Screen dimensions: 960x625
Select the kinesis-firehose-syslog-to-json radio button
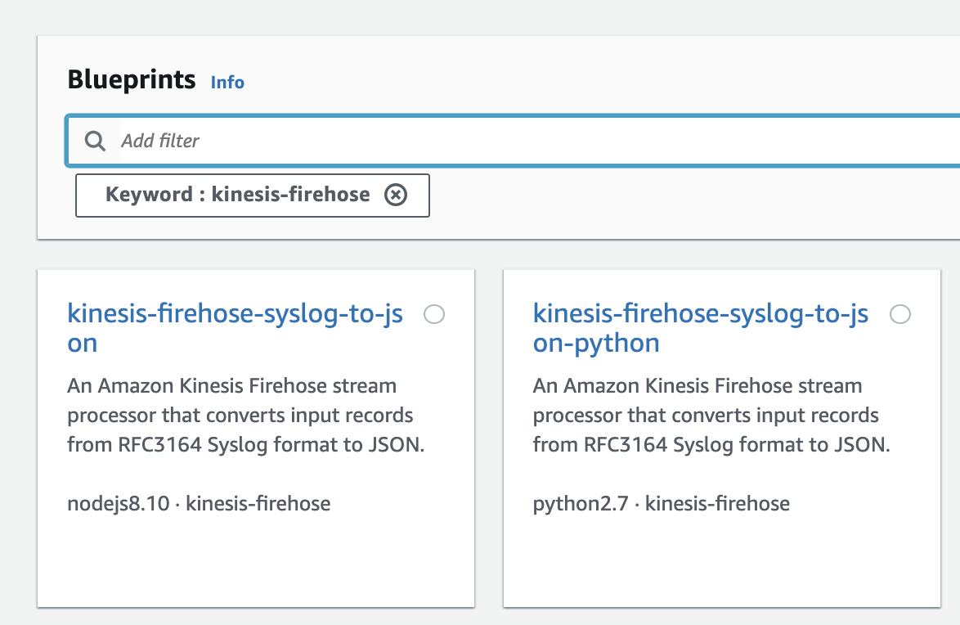pos(434,314)
